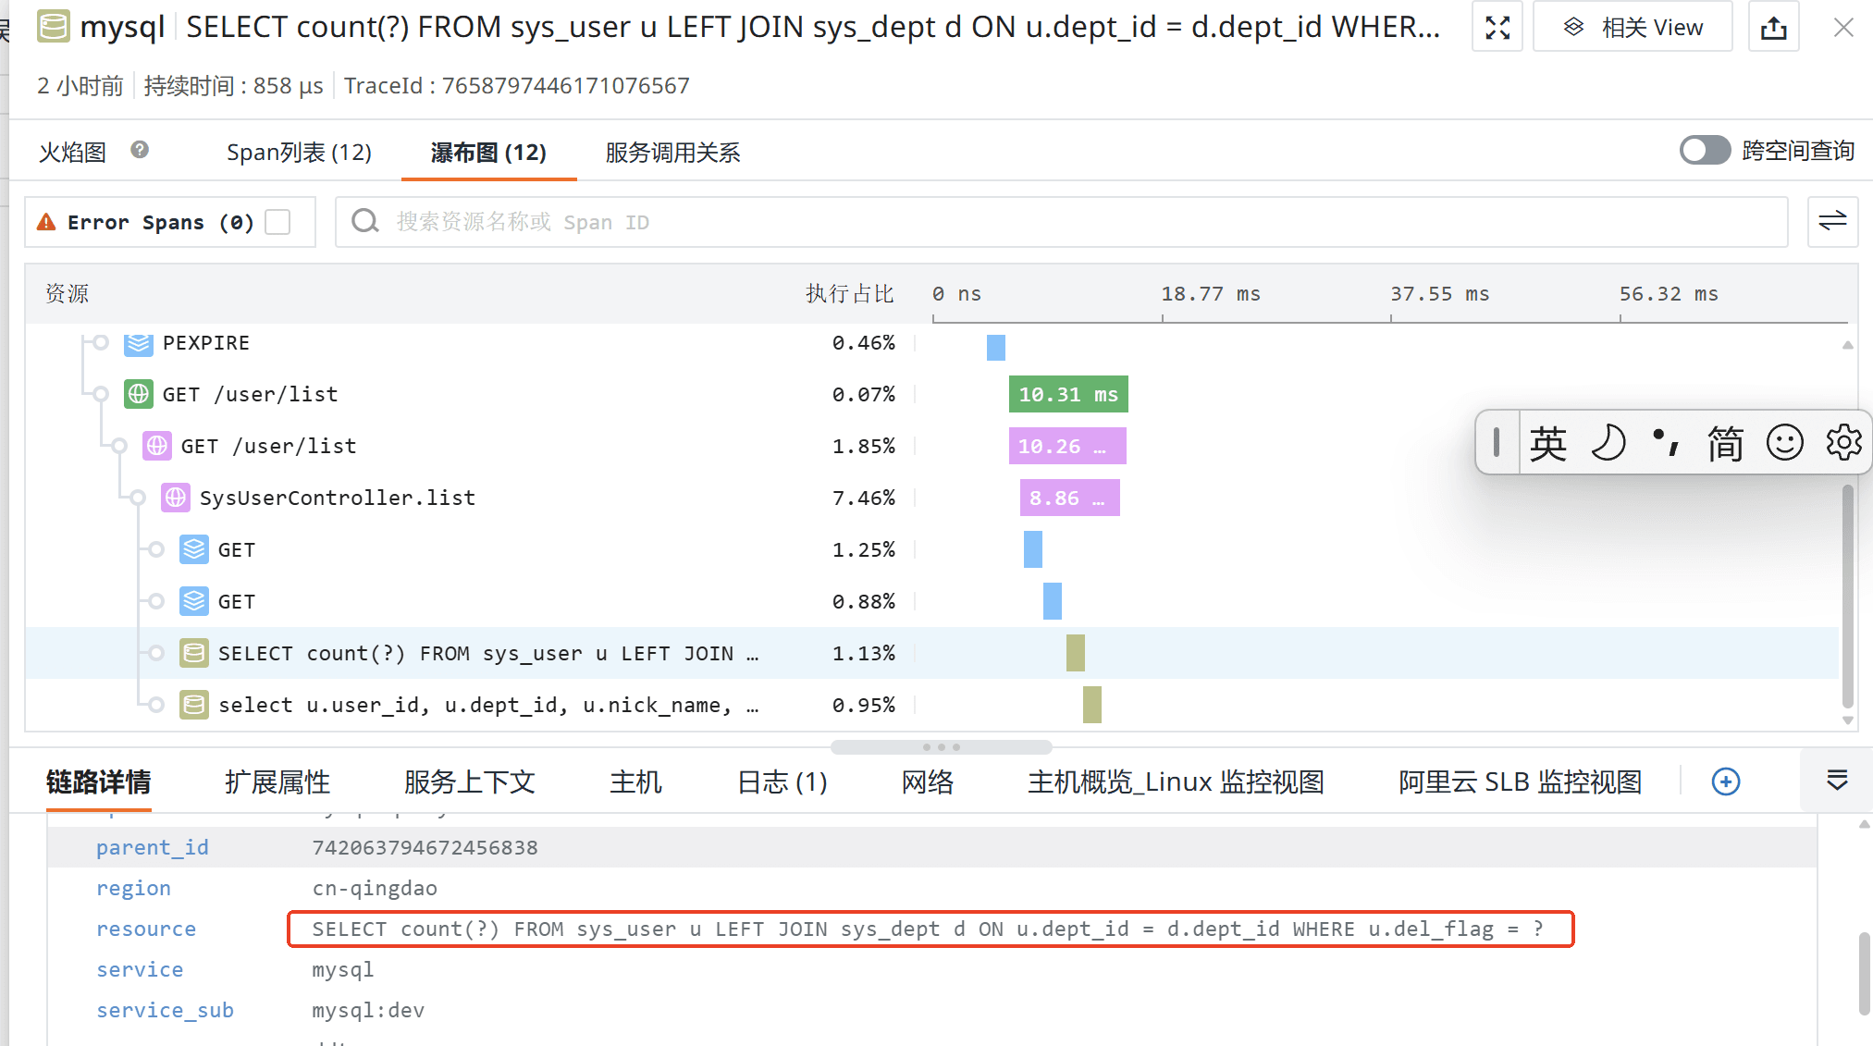Click the 相关 View button

coord(1633,28)
